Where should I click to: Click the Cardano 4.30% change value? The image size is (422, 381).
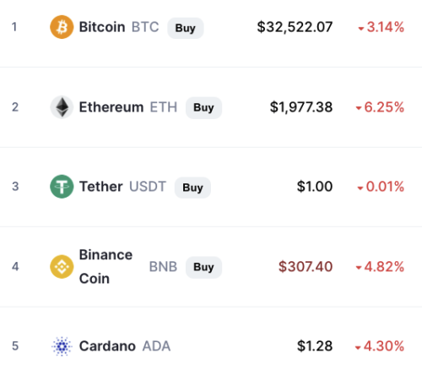(x=380, y=346)
